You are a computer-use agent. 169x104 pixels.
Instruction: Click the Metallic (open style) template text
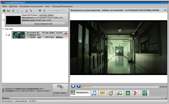pyautogui.click(x=44, y=20)
